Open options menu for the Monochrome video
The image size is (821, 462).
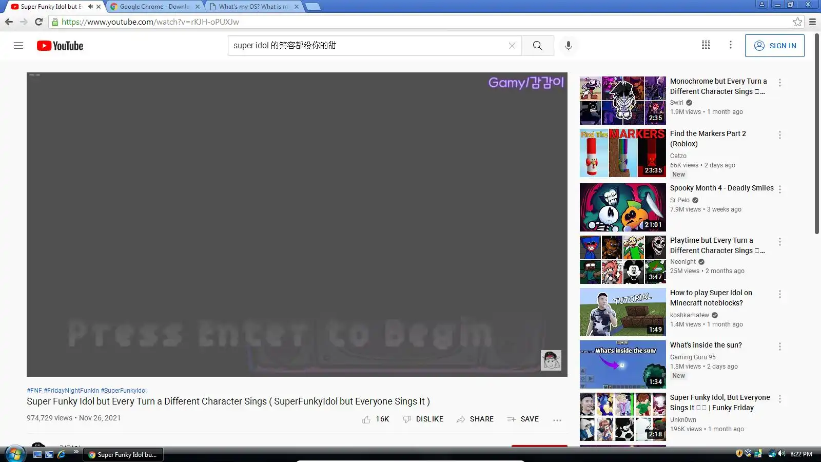780,83
